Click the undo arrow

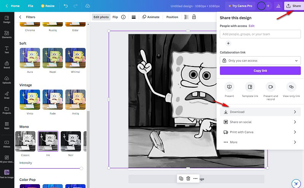click(66, 6)
